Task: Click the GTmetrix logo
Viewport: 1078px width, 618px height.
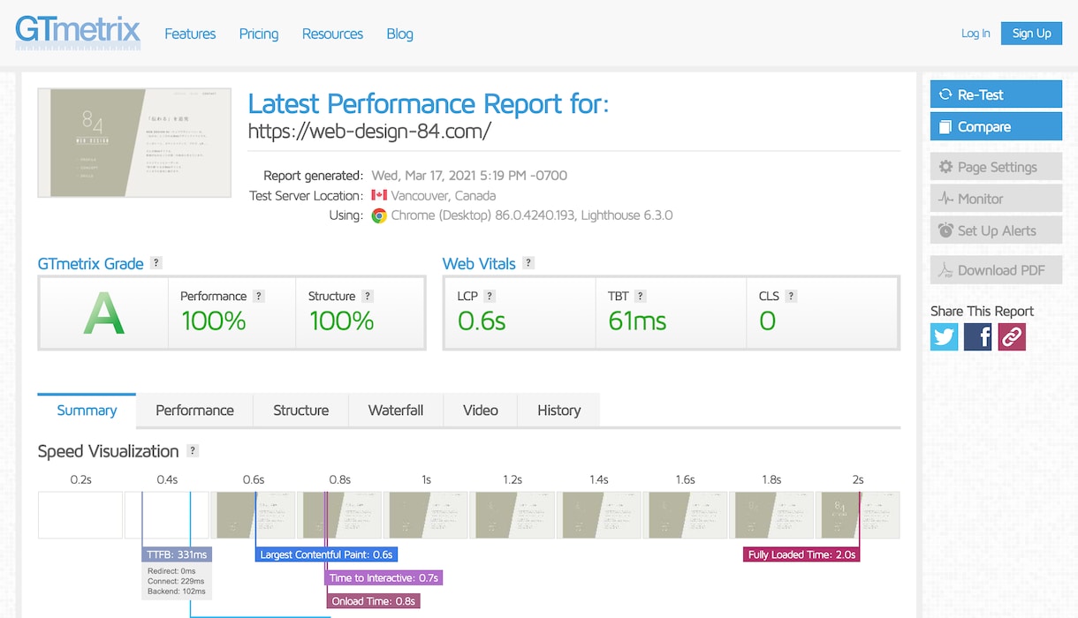Action: (78, 34)
